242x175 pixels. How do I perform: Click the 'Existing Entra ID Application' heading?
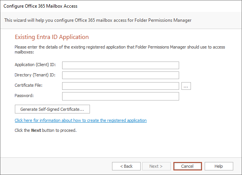pyautogui.click(x=52, y=37)
